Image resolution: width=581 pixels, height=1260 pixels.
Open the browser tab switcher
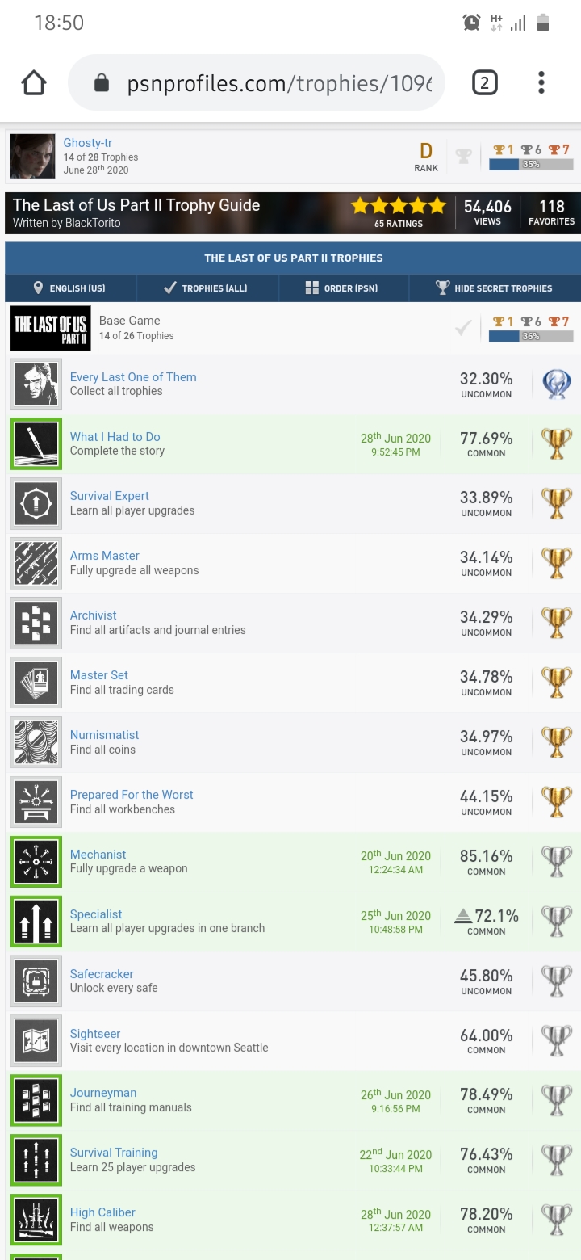484,82
